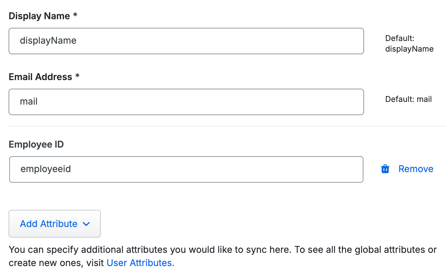
Task: Click Remove to delete the Employee ID attribute
Action: point(416,169)
